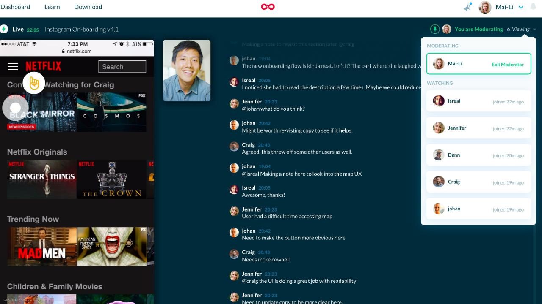This screenshot has width=542, height=304.
Task: Click 'Awesome, thanks!' message text
Action: [263, 195]
